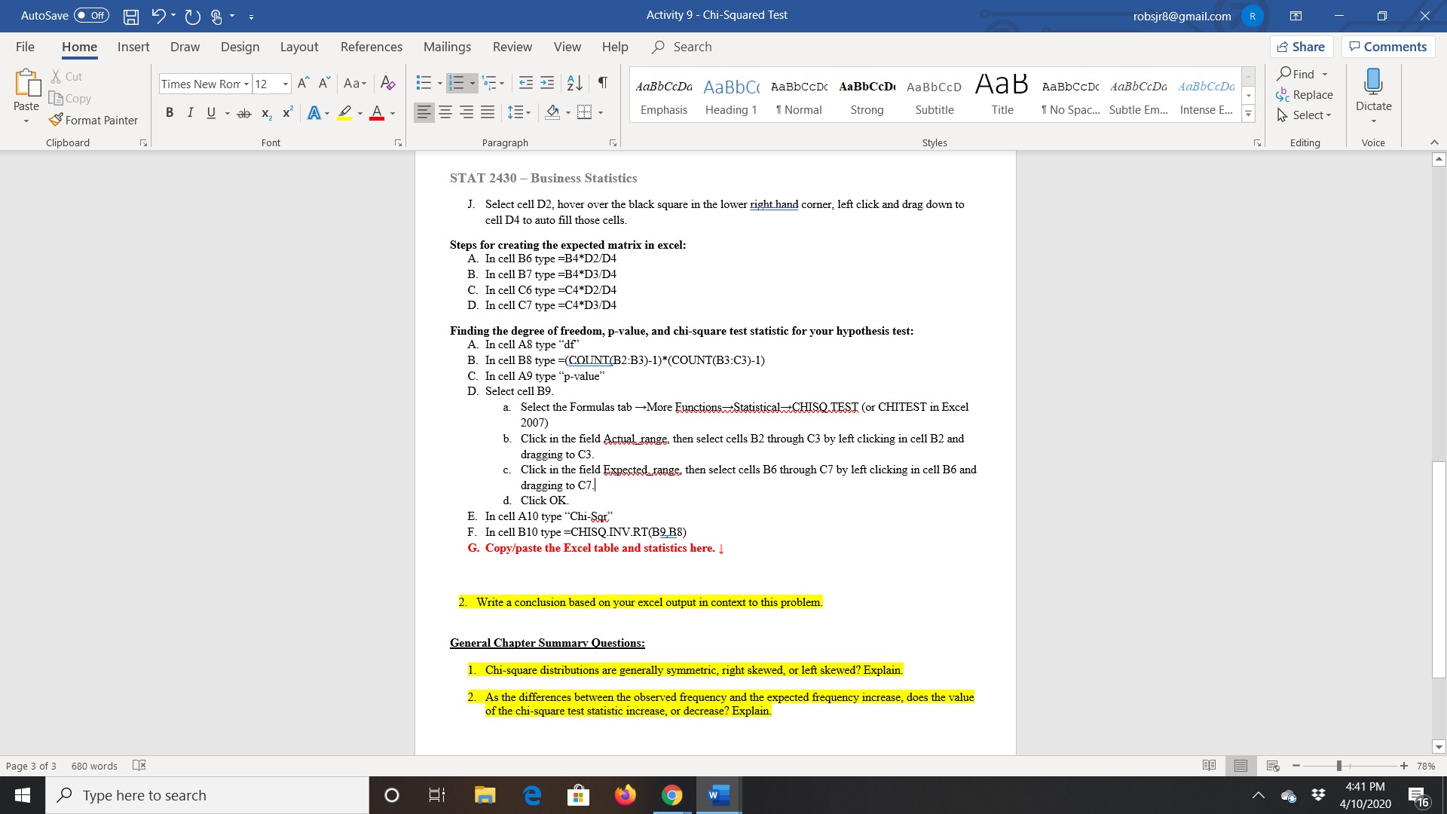
Task: Toggle the AutoSave switch
Action: tap(90, 16)
